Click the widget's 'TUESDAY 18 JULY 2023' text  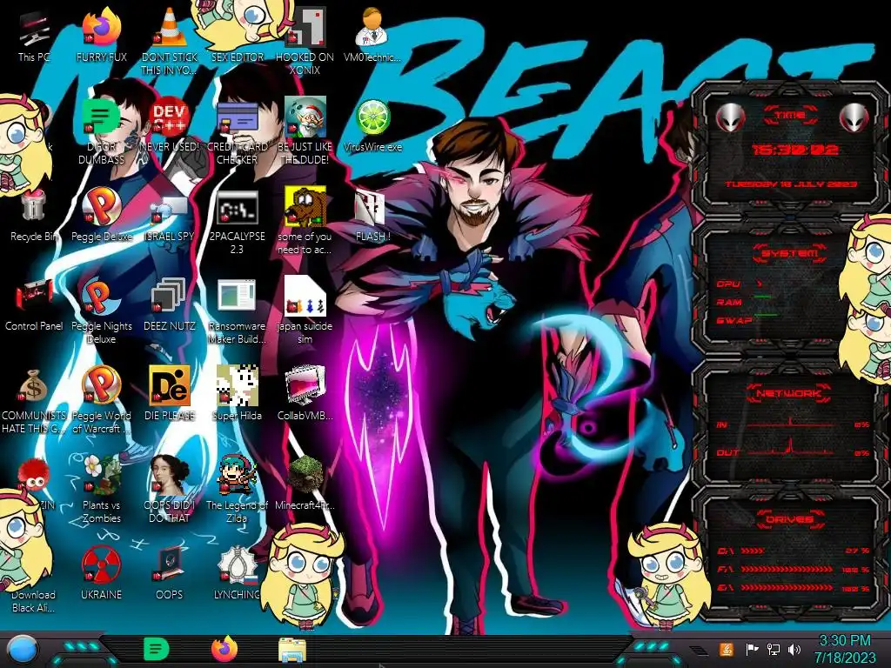(x=792, y=184)
